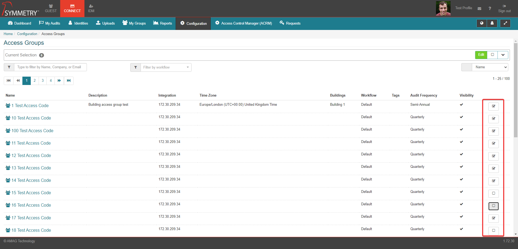Check selection box for 16 Test Access Code
The image size is (518, 249).
493,206
